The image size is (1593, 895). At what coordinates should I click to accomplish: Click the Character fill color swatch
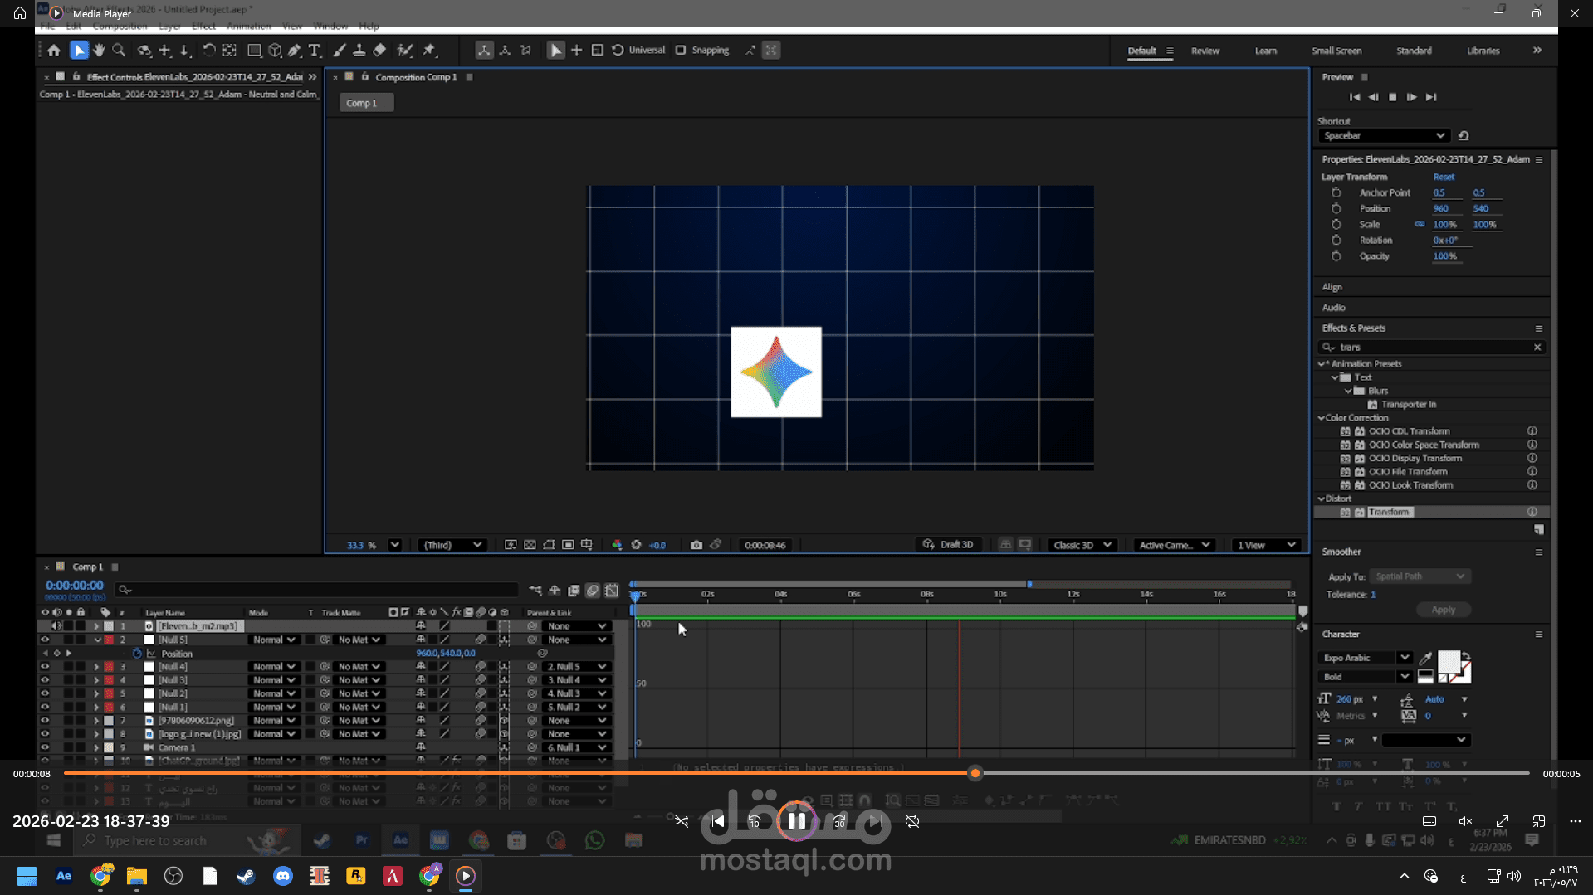pos(1449,662)
